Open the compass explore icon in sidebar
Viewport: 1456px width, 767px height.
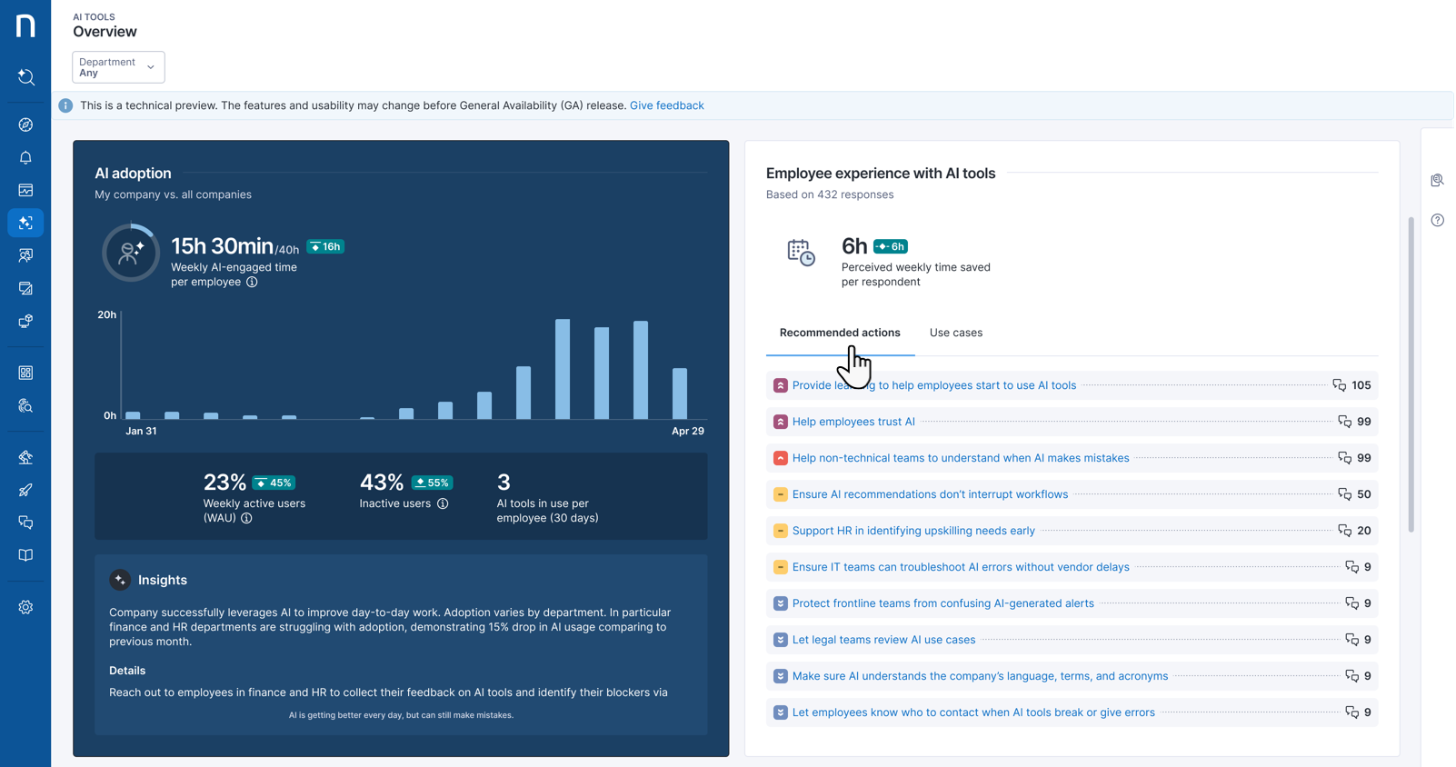pyautogui.click(x=25, y=125)
